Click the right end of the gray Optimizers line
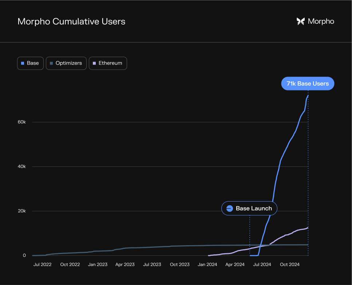Screen dimensions: 352x285 click(x=308, y=245)
